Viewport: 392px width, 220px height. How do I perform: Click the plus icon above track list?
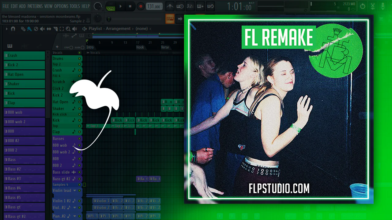click(57, 47)
